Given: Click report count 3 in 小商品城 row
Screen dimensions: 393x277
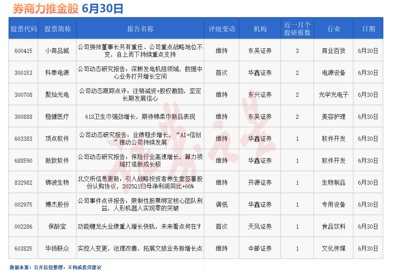Looking at the screenshot, I should [x=297, y=51].
